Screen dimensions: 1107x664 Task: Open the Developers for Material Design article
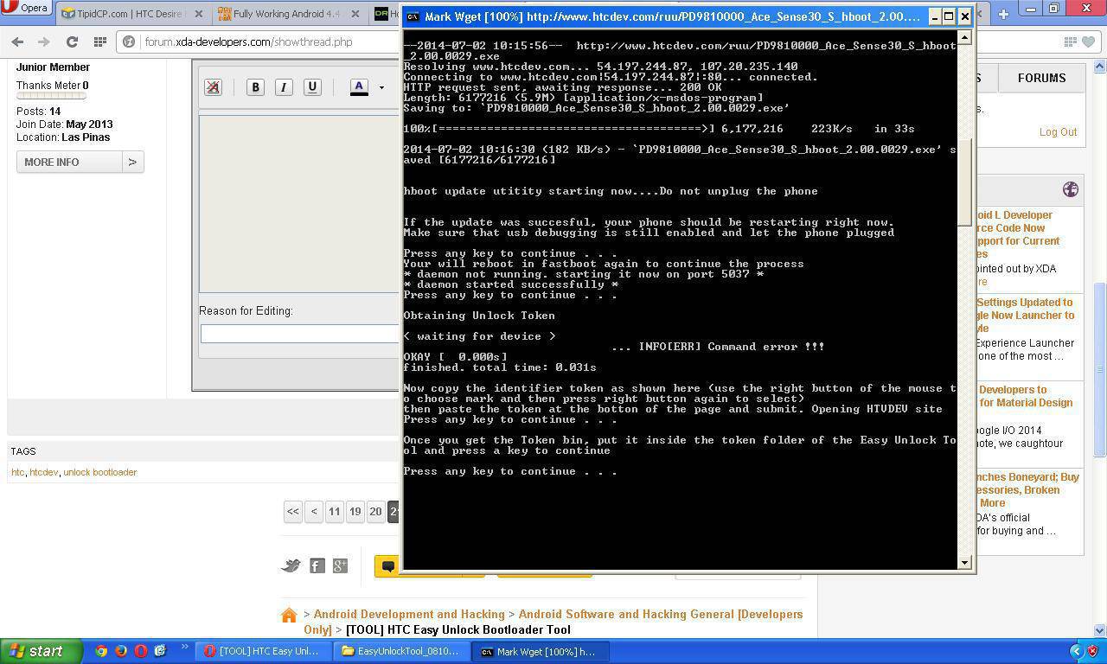[x=1026, y=396]
